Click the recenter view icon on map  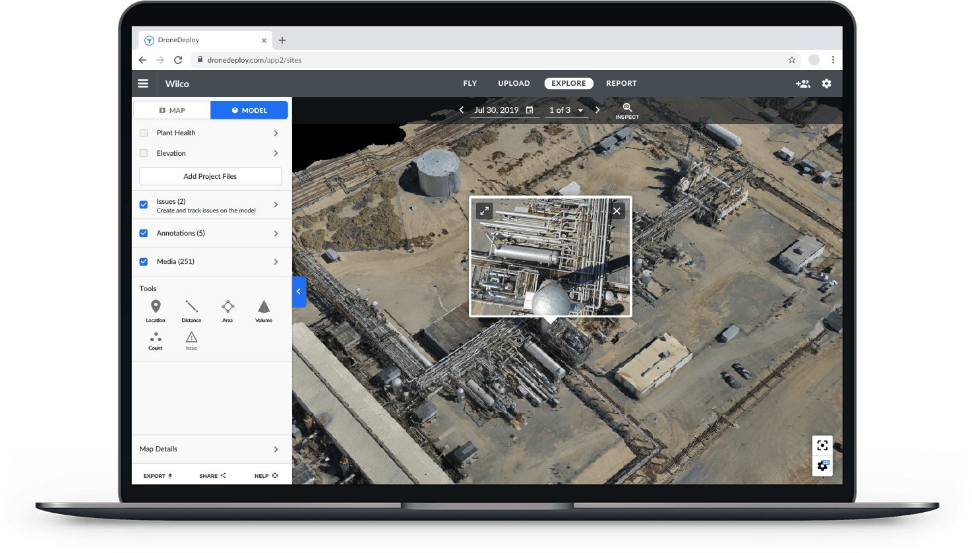tap(822, 445)
